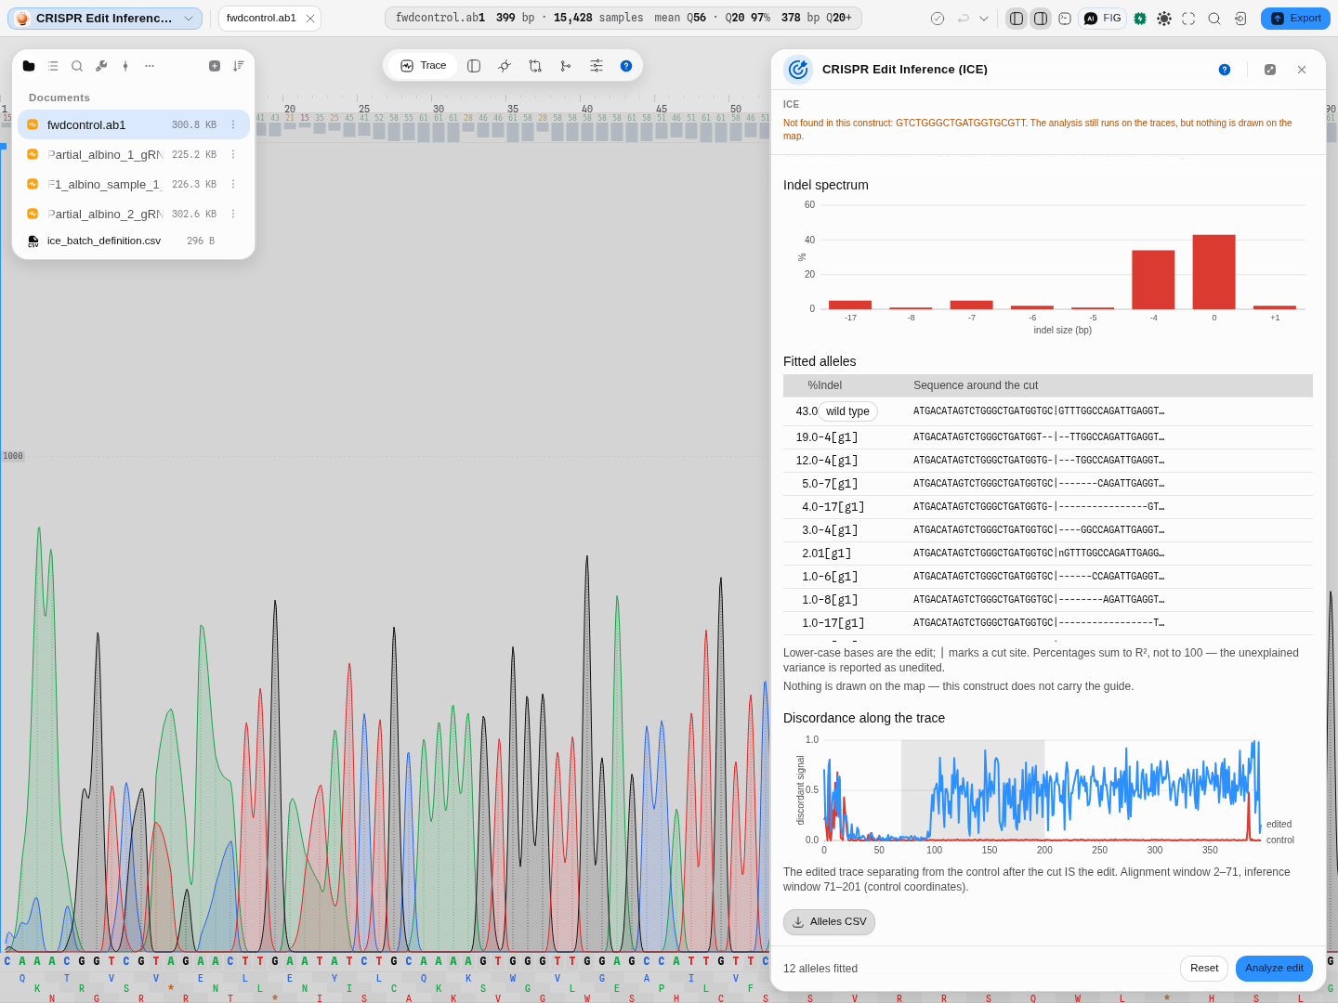Image resolution: width=1338 pixels, height=1003 pixels.
Task: Toggle the right sidebar panel
Action: 1041,19
